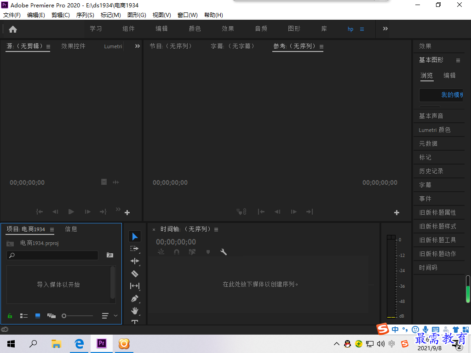Viewport: 471px width, 353px height.
Task: Toggle timeline snap magnet
Action: click(177, 252)
